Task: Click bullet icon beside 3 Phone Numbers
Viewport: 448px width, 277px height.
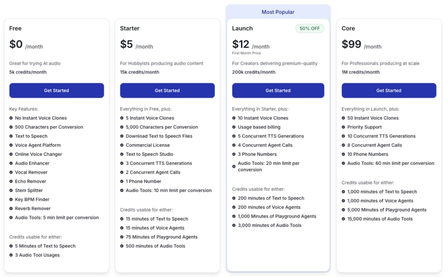Action: coord(234,154)
